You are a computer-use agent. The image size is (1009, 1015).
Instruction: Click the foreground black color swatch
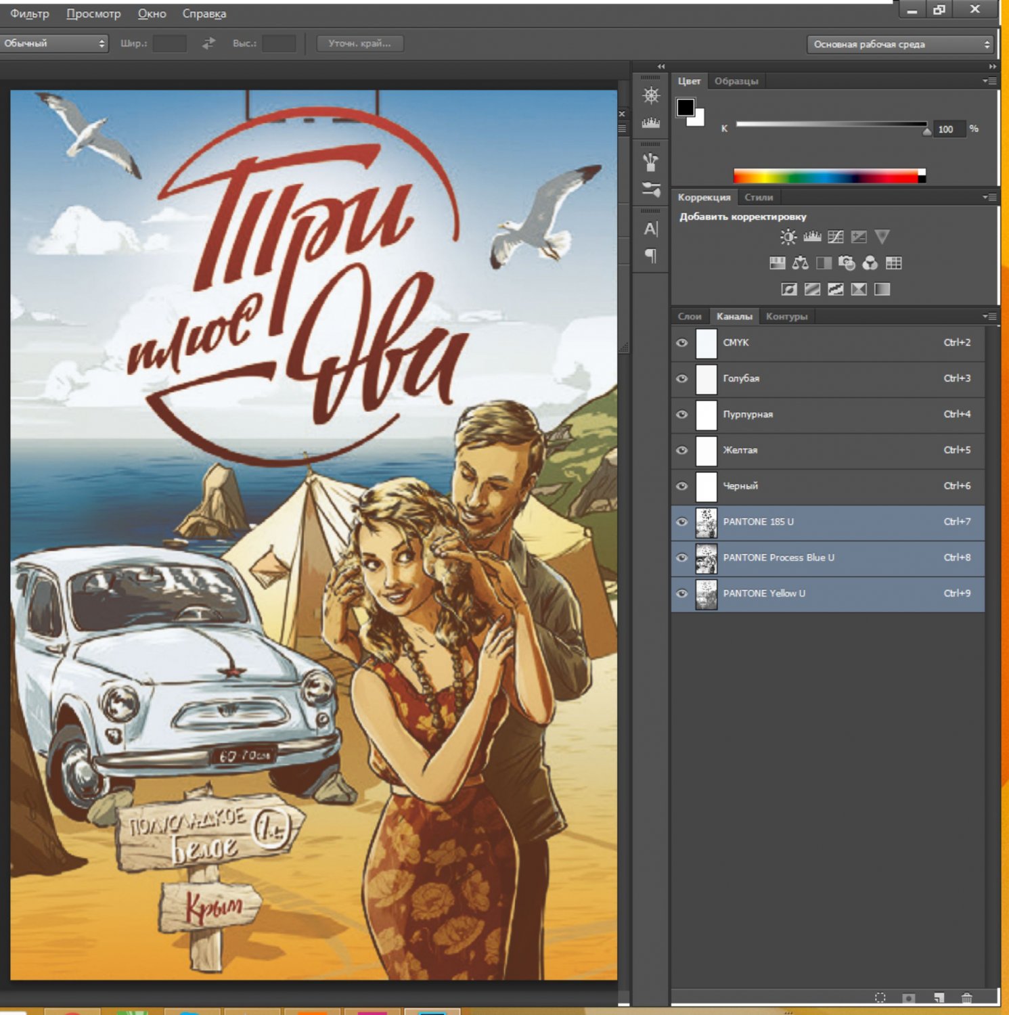click(x=686, y=108)
